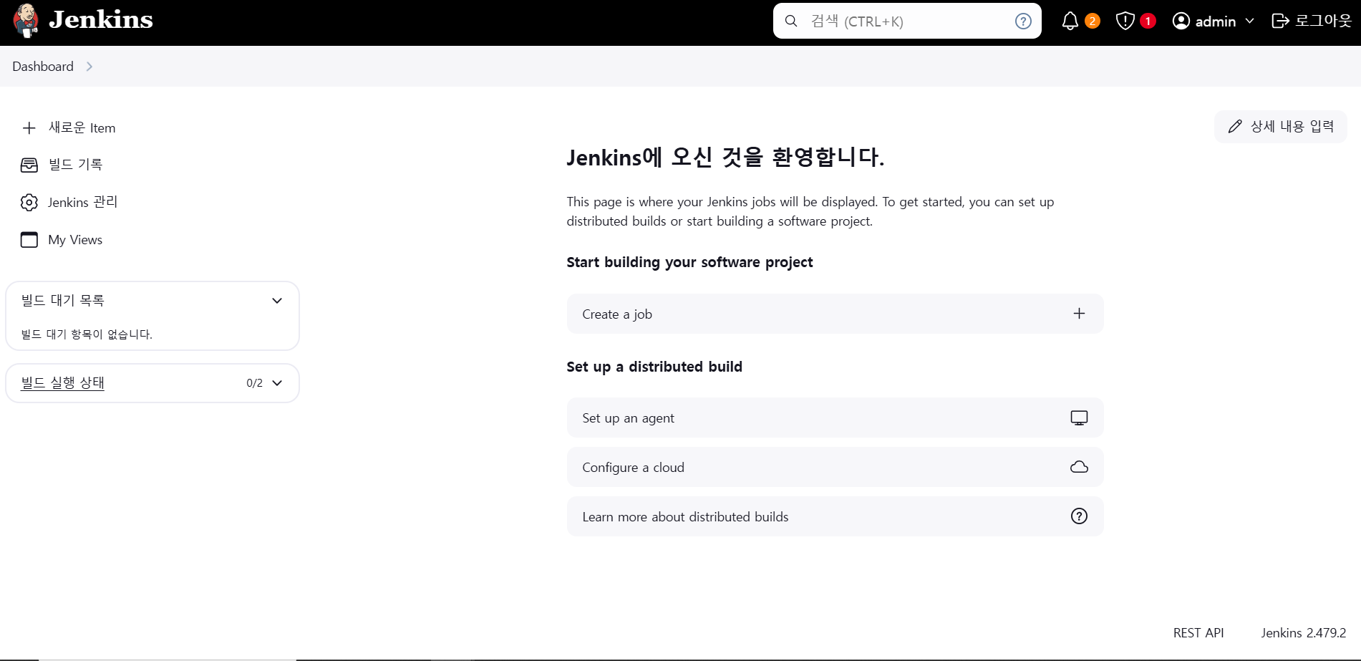The height and width of the screenshot is (661, 1361).
Task: Click the pencil icon in 상세 내용 입력
Action: click(x=1235, y=127)
